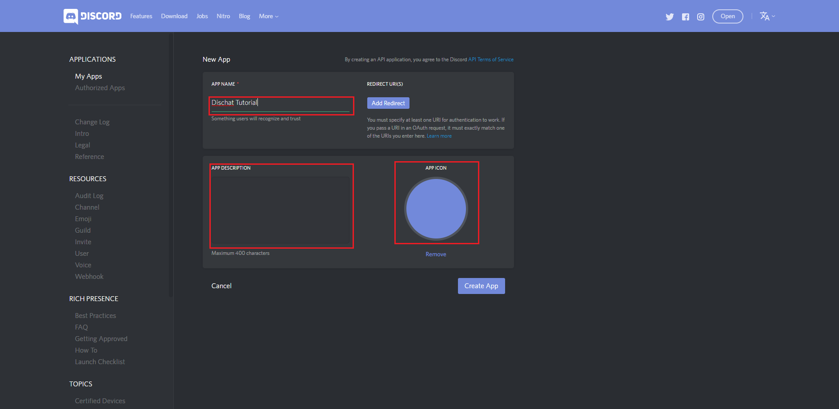Open Webhook resource page
The height and width of the screenshot is (409, 839).
(x=89, y=277)
